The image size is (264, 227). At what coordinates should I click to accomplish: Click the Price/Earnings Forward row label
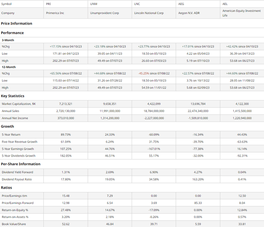click(18, 203)
